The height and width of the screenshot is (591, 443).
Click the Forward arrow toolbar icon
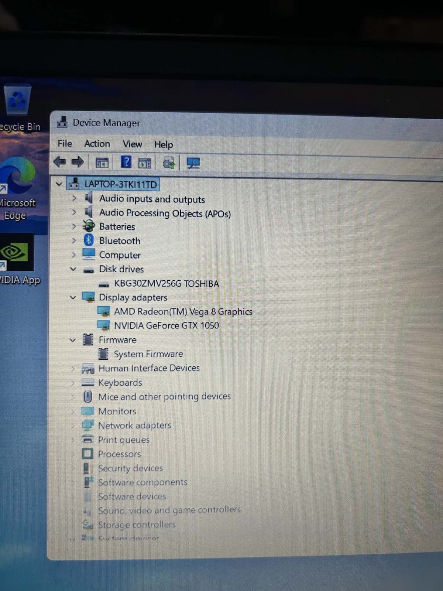[x=78, y=162]
